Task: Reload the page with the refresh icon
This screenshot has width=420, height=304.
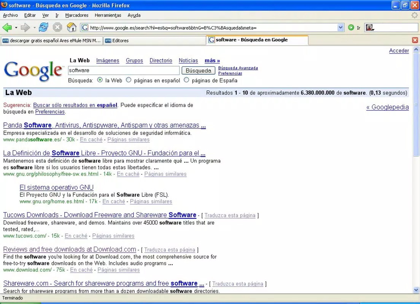Action: point(43,27)
